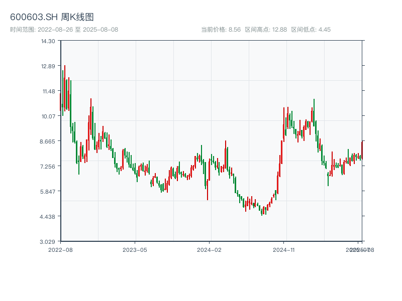This screenshot has height=301, width=402.
Task: Click the y-axis label 12.89
Action: (48, 66)
